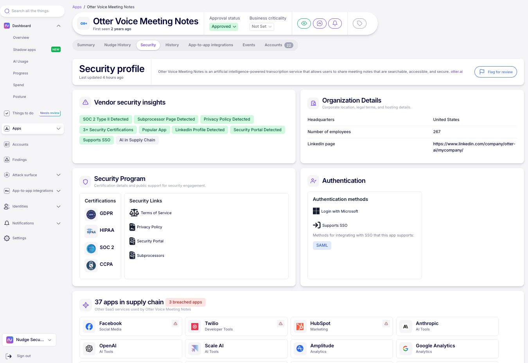Viewport: 528px width, 363px height.
Task: Click the Amplitude app icon
Action: (300, 349)
